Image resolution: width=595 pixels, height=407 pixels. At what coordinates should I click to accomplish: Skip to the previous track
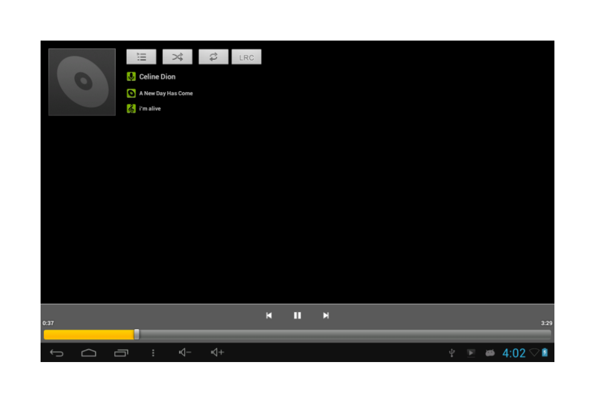[x=268, y=315]
